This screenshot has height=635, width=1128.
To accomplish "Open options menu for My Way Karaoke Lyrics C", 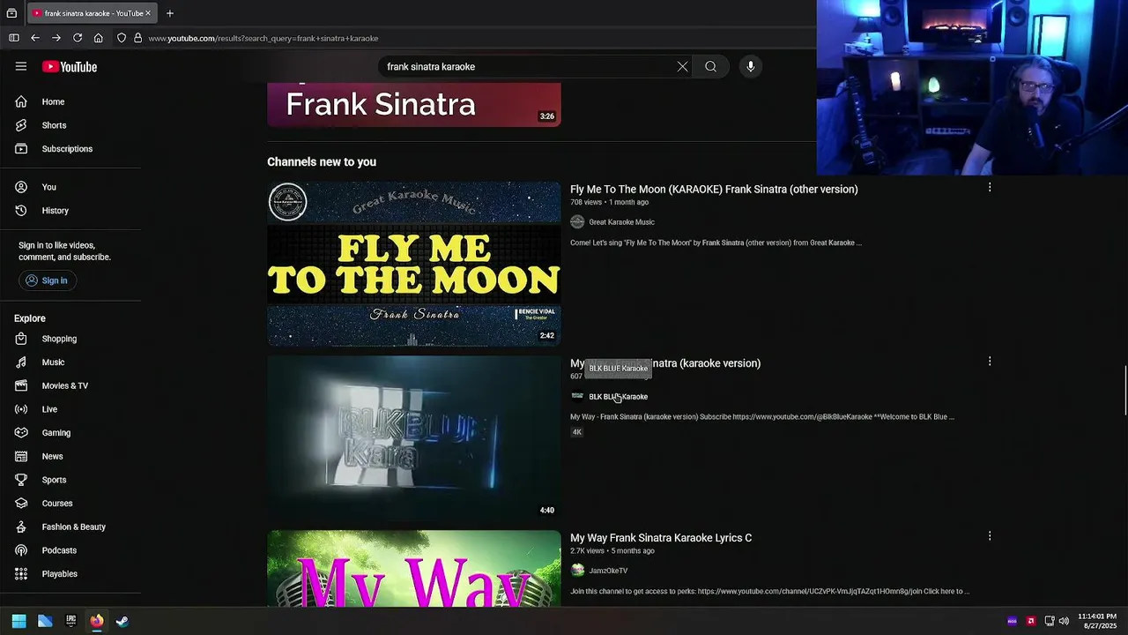I will (x=990, y=536).
